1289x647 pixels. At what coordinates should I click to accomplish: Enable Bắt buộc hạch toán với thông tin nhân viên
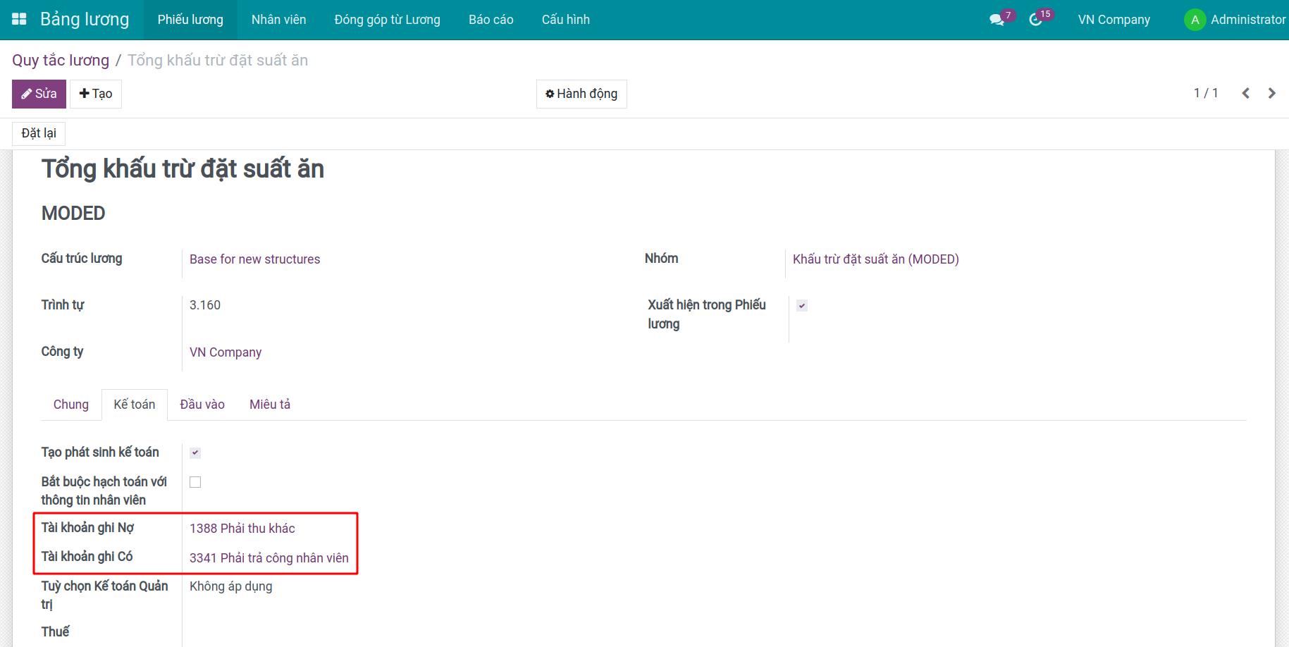click(195, 482)
